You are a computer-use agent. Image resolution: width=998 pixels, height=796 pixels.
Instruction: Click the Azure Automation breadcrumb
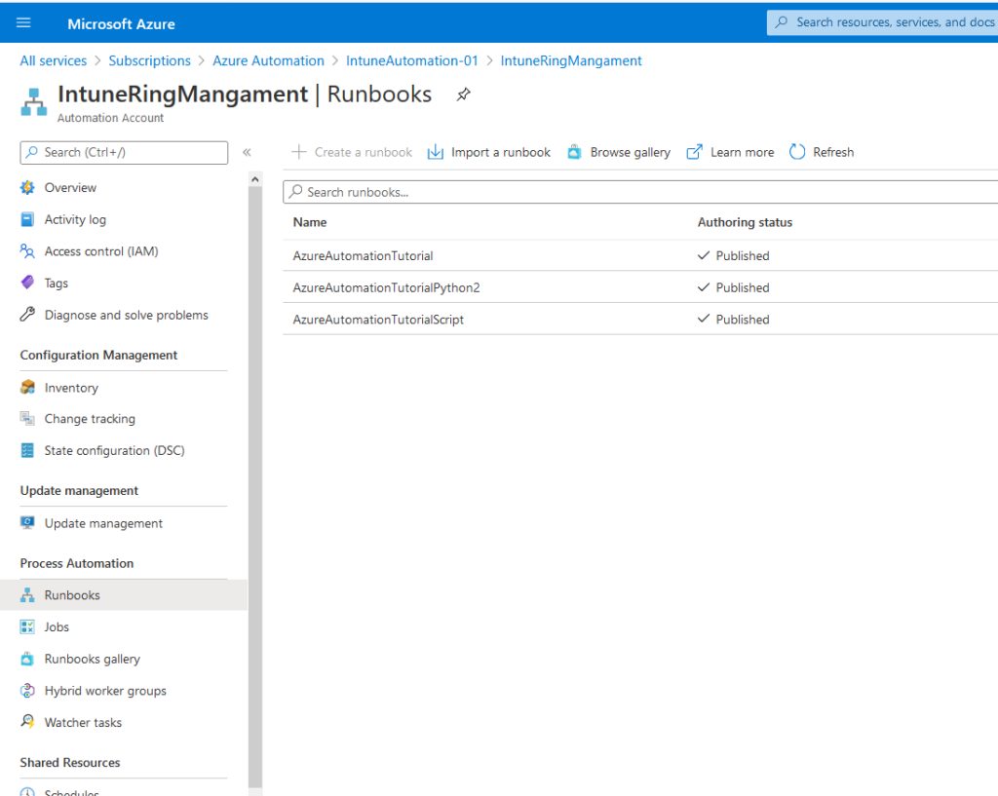tap(269, 61)
